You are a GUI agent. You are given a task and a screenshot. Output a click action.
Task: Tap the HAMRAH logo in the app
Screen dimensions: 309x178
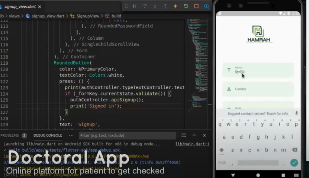pyautogui.click(x=258, y=34)
